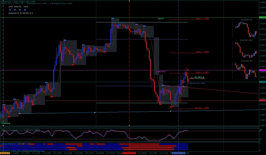This screenshot has height=155, width=266.
Task: Click the MONITOR TF 30 MATRIX TF 0 text
Action: coord(21,13)
